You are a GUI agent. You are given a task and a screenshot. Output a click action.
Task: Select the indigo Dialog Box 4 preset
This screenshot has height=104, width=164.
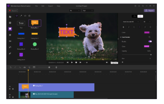21,44
